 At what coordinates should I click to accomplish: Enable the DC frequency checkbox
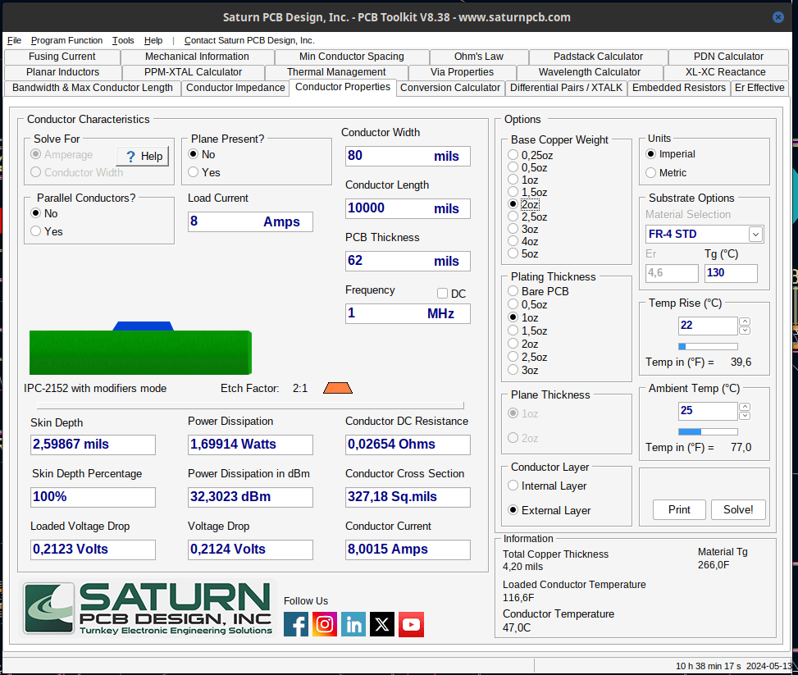point(442,294)
